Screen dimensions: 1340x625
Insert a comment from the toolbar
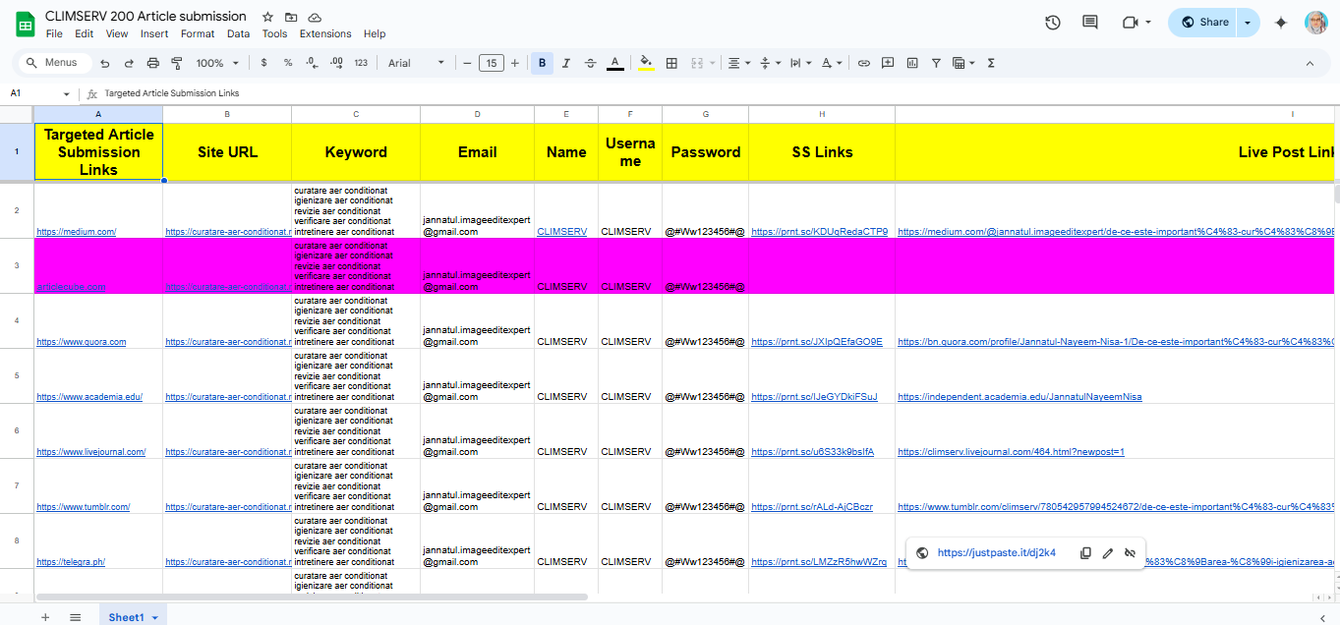887,62
